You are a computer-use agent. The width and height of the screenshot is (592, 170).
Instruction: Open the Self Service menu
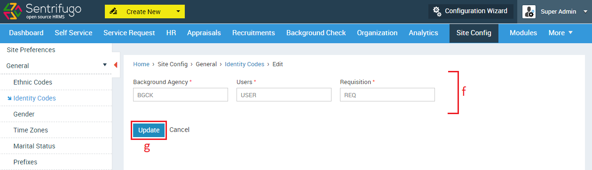(x=73, y=33)
